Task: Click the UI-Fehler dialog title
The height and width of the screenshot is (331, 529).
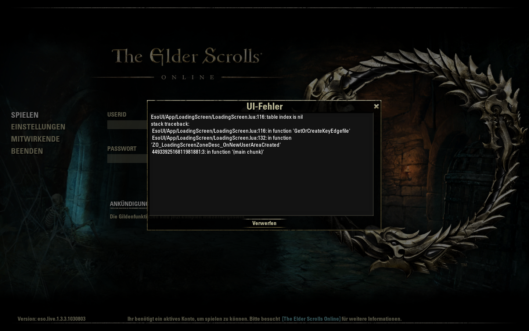Action: 264,106
